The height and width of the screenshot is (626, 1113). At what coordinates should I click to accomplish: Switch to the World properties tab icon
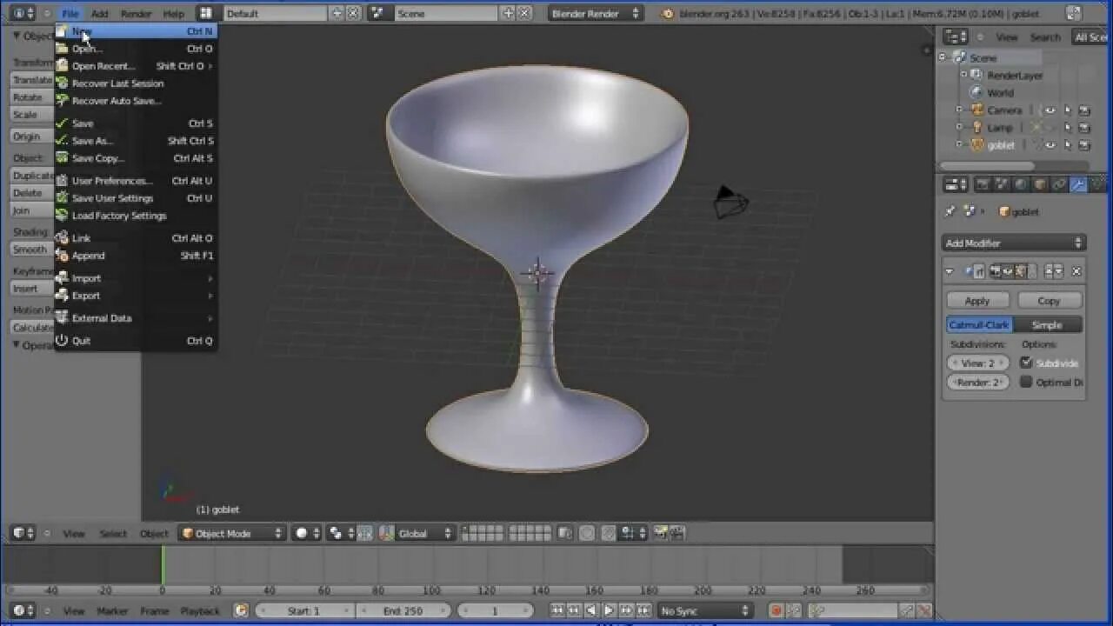(x=1021, y=184)
